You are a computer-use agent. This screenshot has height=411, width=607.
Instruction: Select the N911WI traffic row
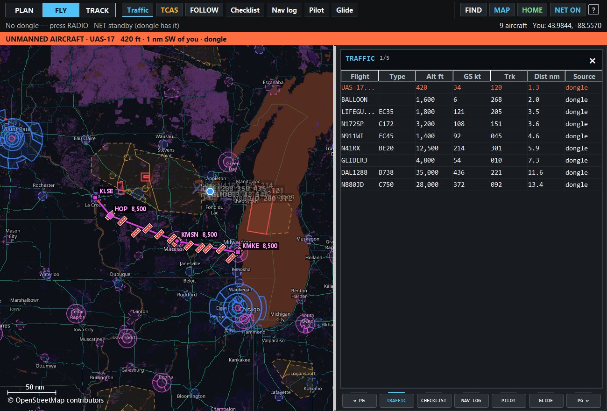[472, 136]
